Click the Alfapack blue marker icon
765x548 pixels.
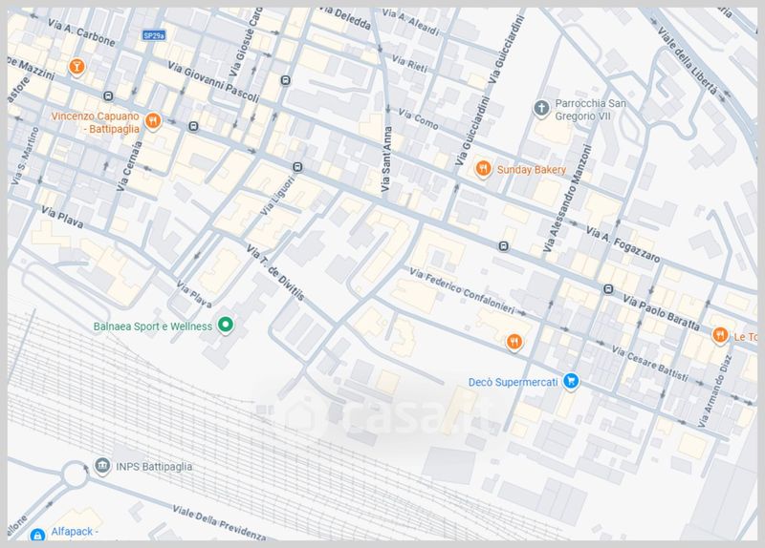coord(36,535)
